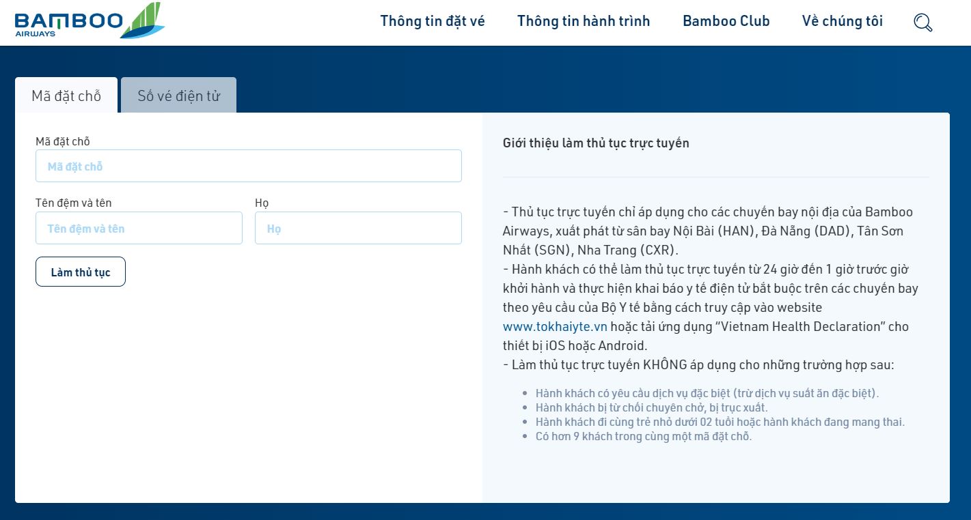Select the Mã đặt chỗ tab
The image size is (971, 520).
point(66,96)
